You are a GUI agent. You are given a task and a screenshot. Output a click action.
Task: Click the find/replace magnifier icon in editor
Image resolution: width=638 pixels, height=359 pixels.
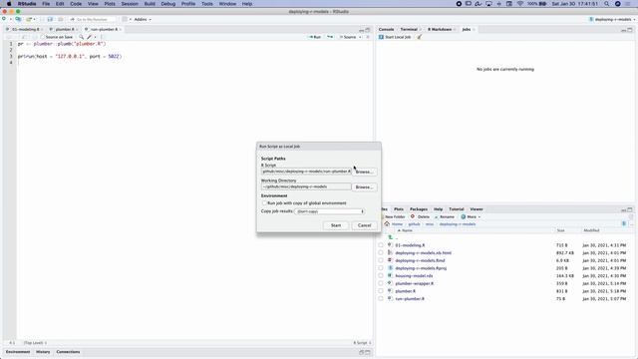pyautogui.click(x=81, y=37)
